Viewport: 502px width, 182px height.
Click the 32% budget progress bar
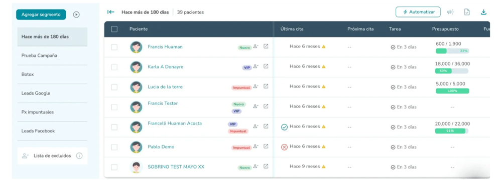452,50
